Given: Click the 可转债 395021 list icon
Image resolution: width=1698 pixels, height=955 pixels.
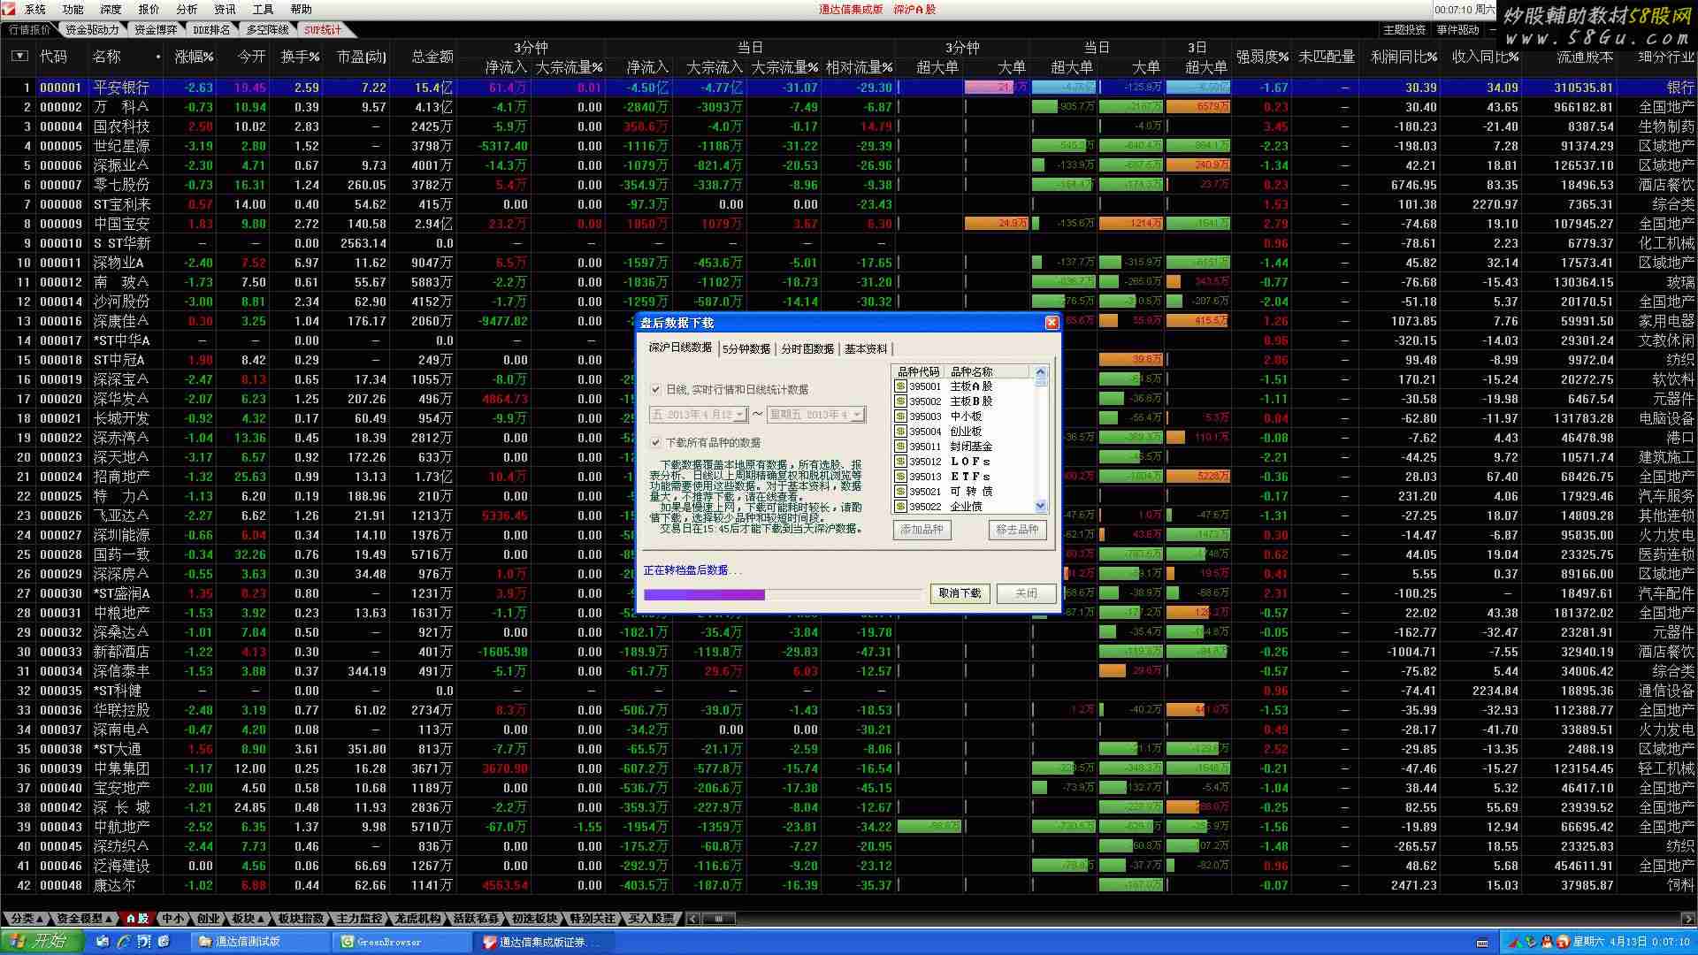Looking at the screenshot, I should [900, 492].
